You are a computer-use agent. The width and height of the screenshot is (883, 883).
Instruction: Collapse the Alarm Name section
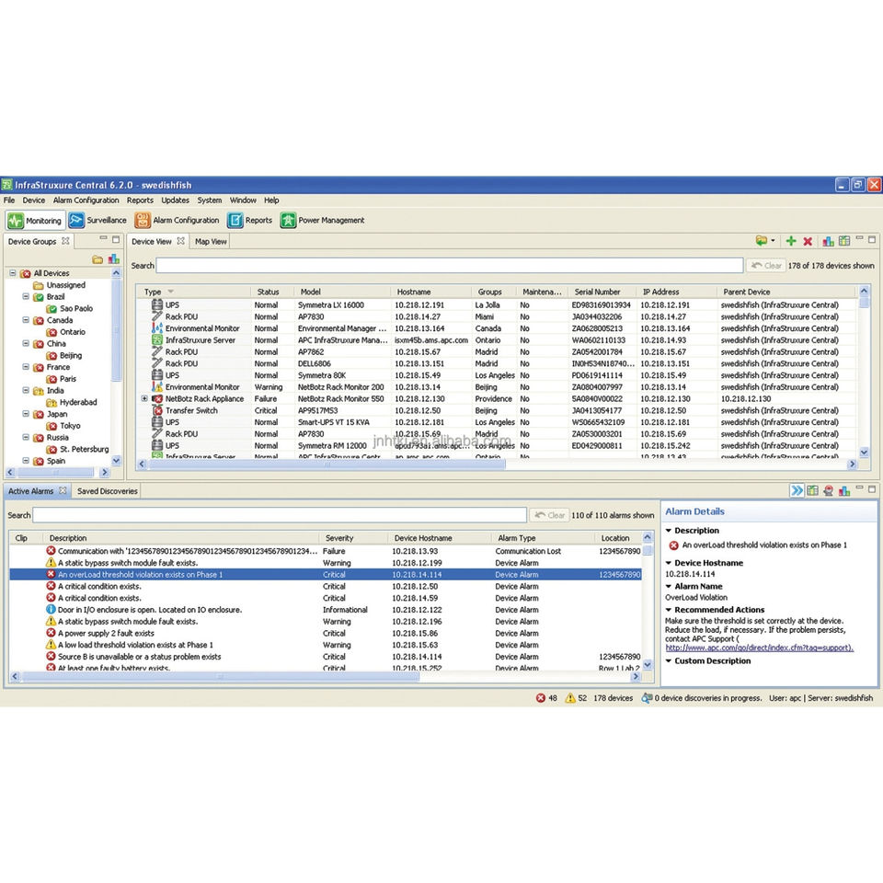click(x=669, y=586)
